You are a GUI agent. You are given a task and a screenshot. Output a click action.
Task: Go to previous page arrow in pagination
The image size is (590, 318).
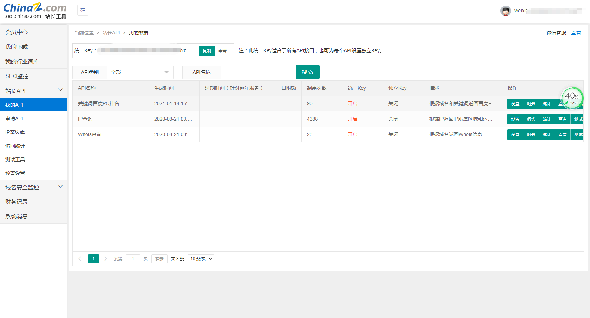[80, 259]
